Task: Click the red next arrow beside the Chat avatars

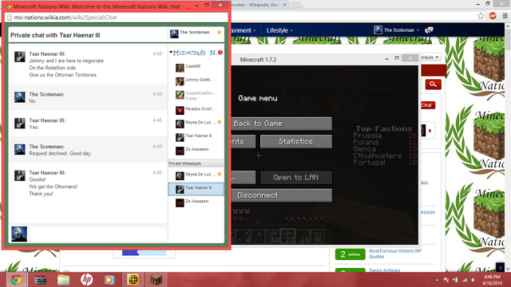Action: point(430,131)
